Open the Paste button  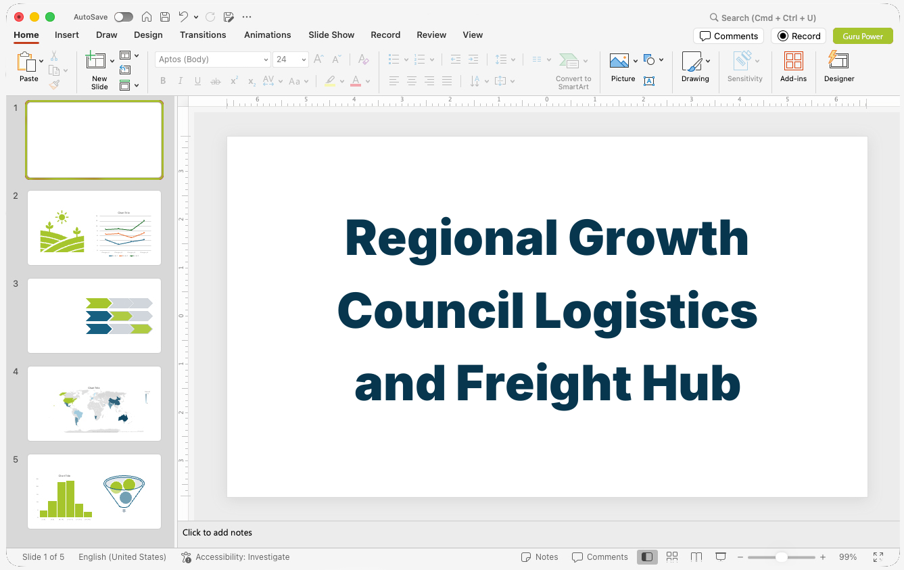28,67
